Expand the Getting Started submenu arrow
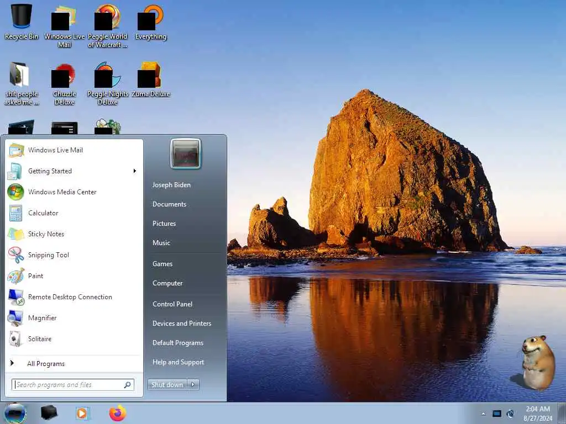 pos(135,171)
